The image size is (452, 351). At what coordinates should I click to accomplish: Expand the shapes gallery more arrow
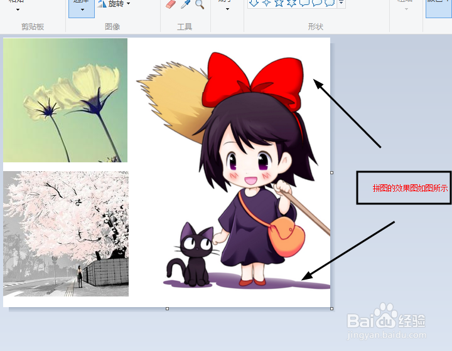point(342,3)
